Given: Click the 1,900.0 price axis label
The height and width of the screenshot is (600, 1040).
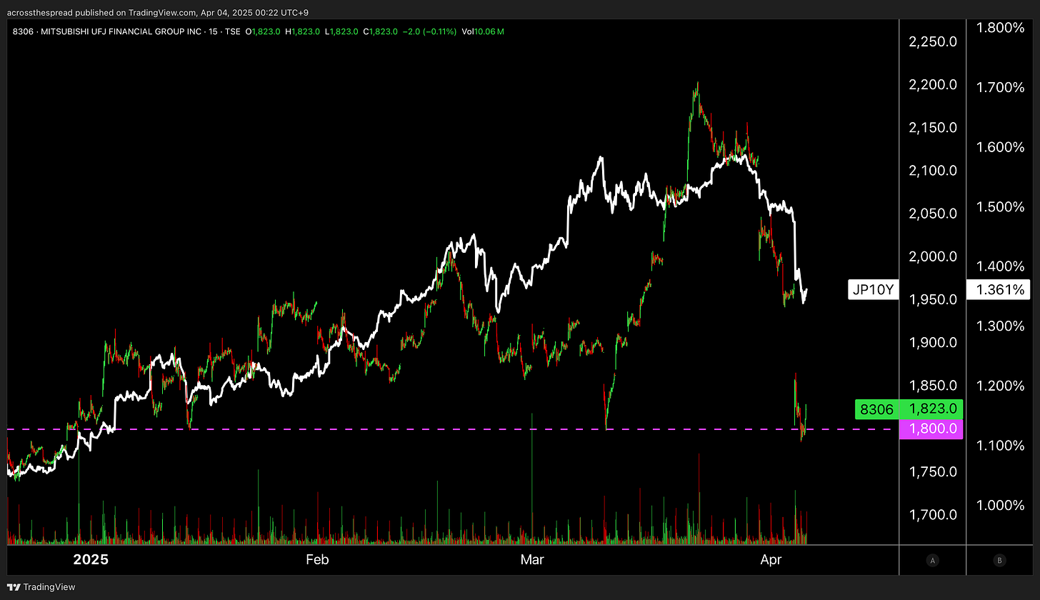Looking at the screenshot, I should [x=932, y=342].
